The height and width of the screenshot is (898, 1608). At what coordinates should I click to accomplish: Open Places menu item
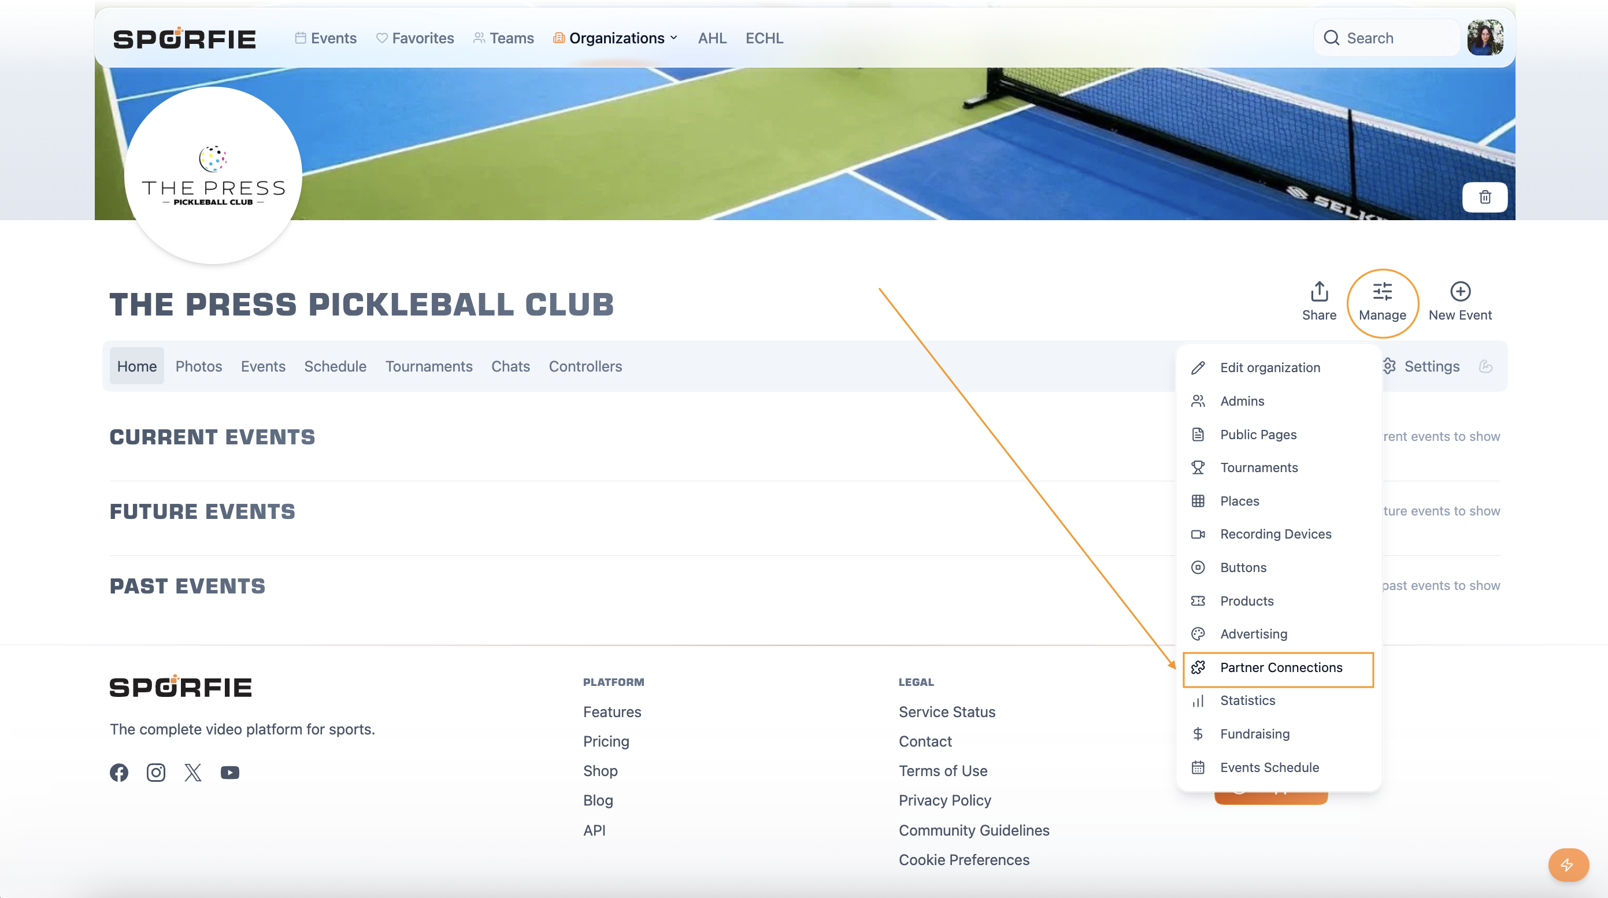(1279, 501)
